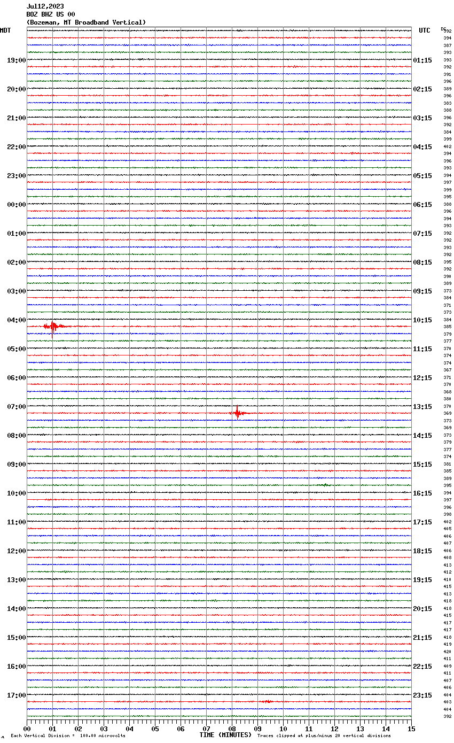Click the Traces clipped footer note
This screenshot has width=454, height=743.
[324, 736]
